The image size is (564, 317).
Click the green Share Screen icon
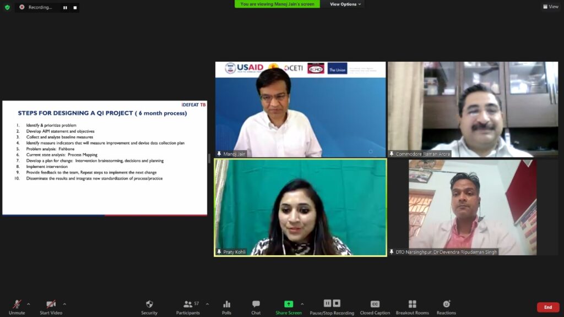coord(288,304)
